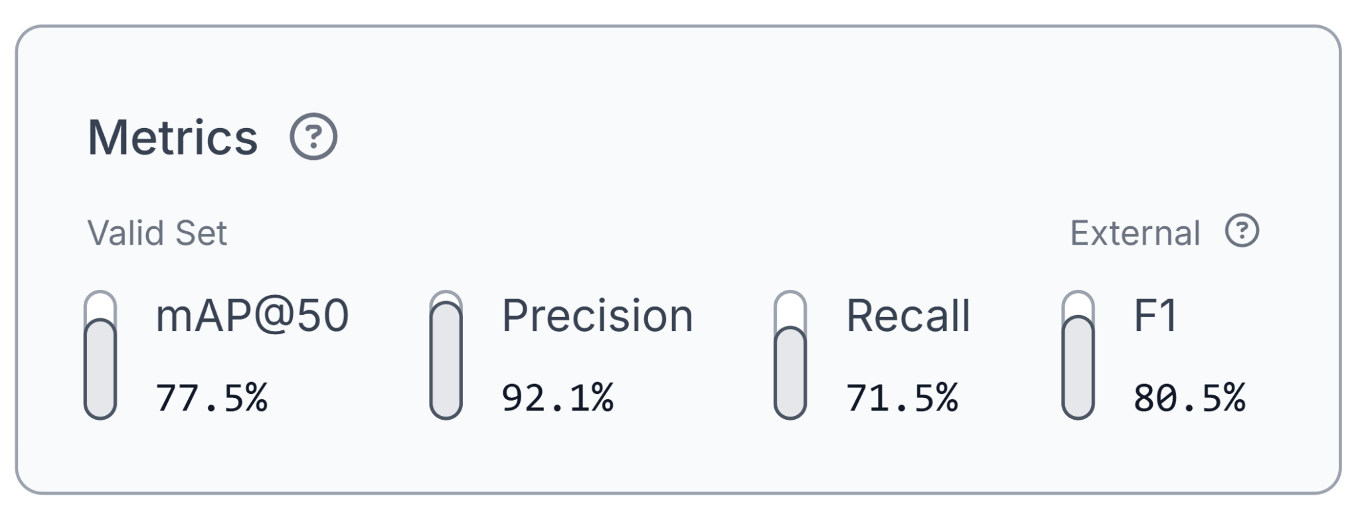This screenshot has width=1360, height=512.
Task: Click the filled portion of the Precision gauge
Action: [446, 361]
